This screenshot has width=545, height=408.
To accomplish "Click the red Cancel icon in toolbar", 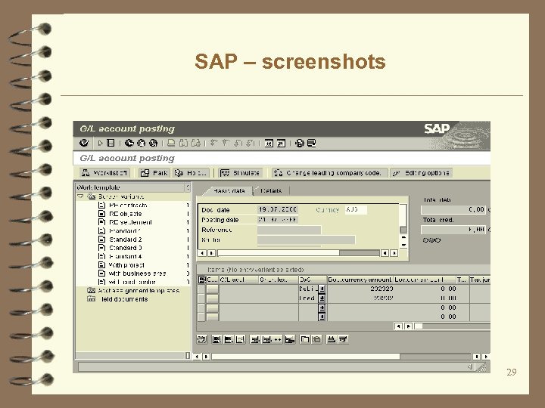I will tap(153, 143).
